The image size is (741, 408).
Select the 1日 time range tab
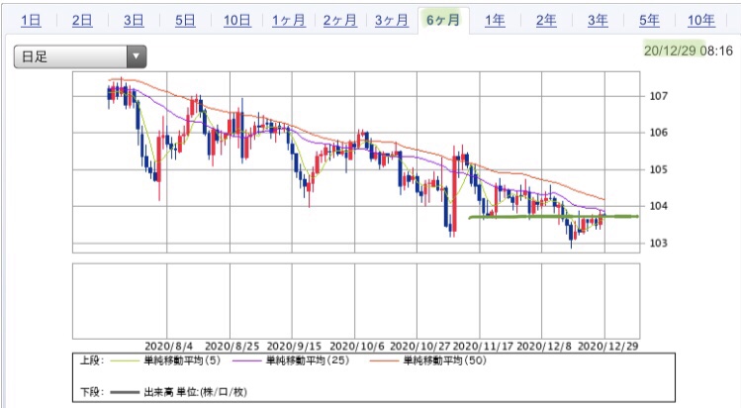pyautogui.click(x=31, y=21)
